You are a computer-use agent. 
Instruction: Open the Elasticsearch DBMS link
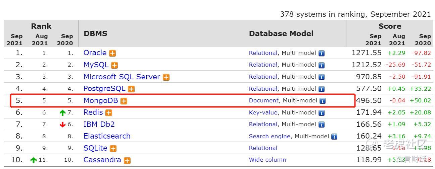click(x=107, y=136)
